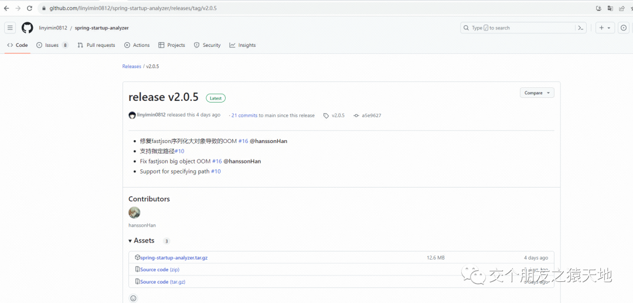Switch to the Issues tab
Viewport: 633px width, 303px height.
point(52,45)
